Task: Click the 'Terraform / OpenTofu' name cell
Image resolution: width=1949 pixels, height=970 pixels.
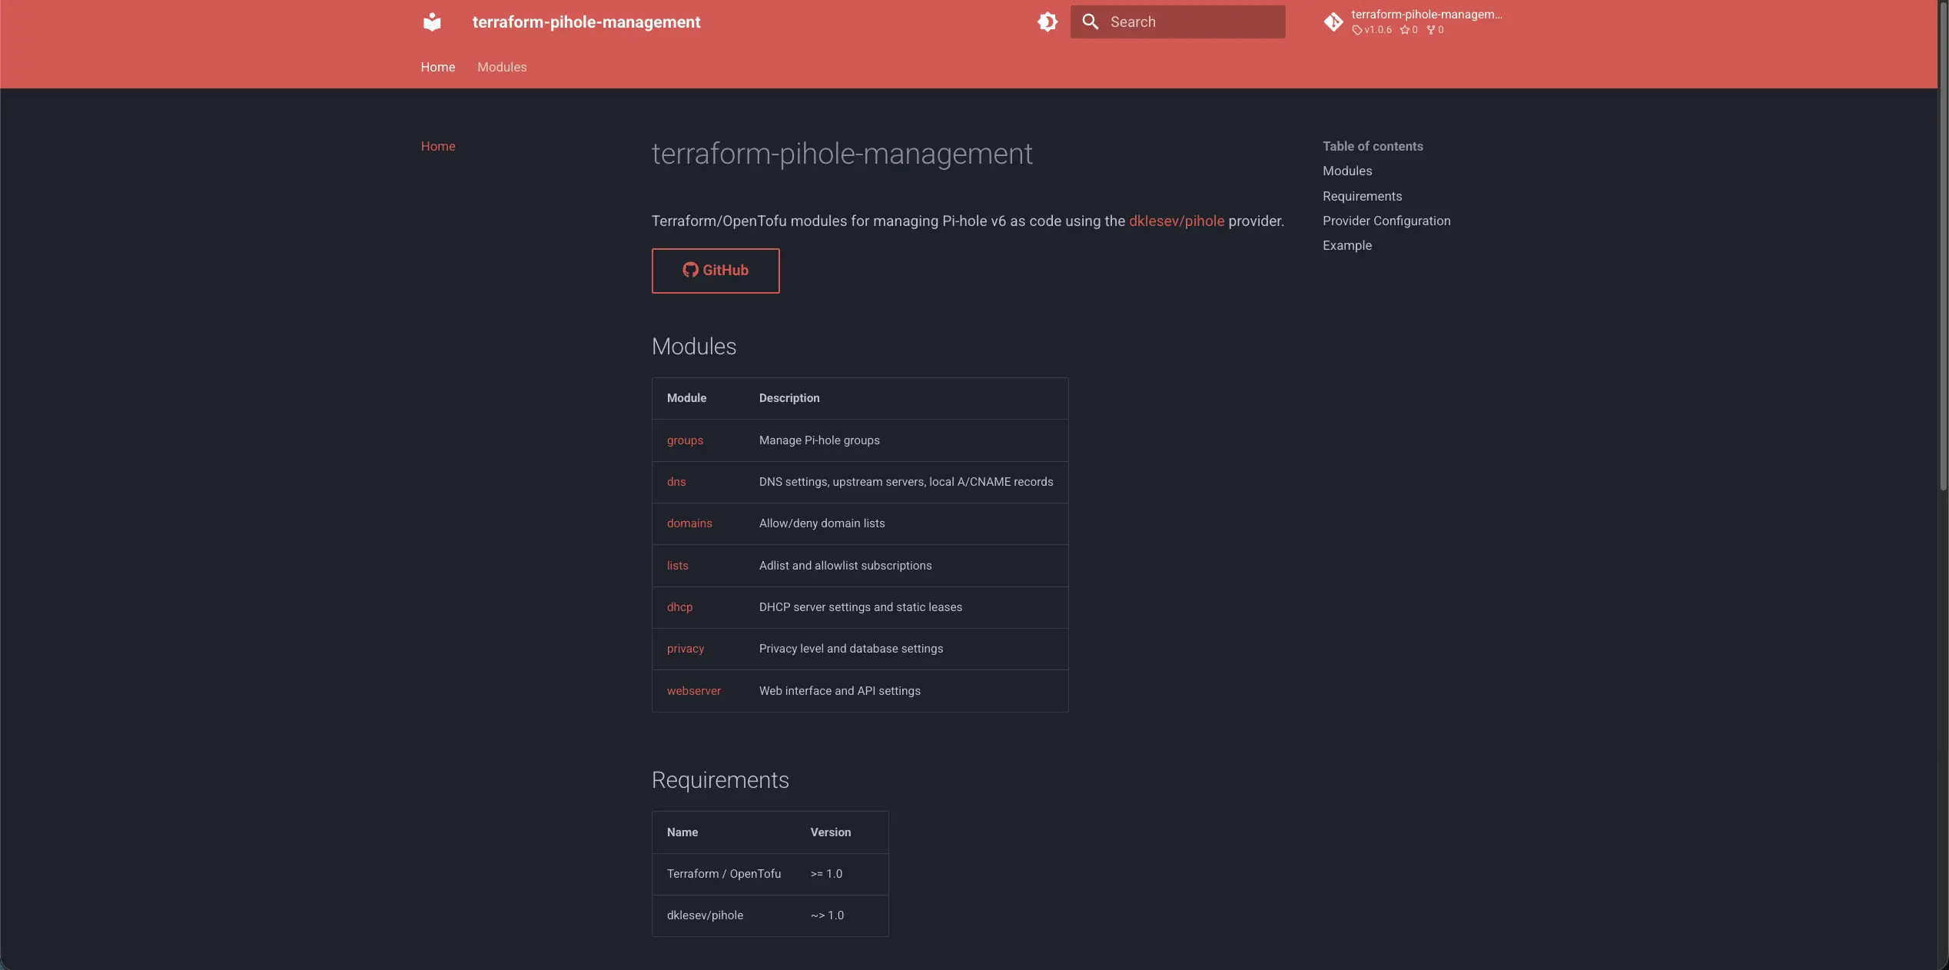Action: (x=724, y=874)
